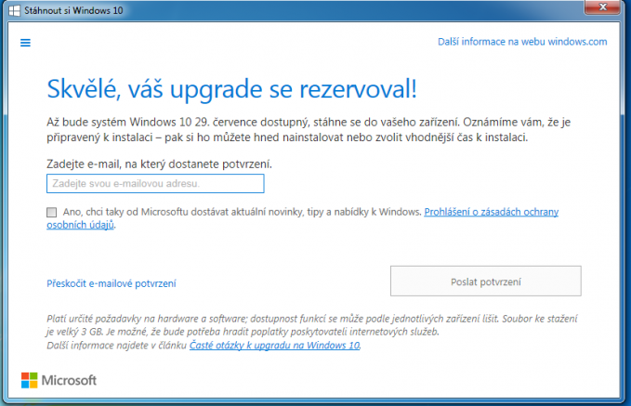The height and width of the screenshot is (406, 631).
Task: Open Prohlášení o zásadách ochrany osobních údajů link
Action: tap(491, 212)
